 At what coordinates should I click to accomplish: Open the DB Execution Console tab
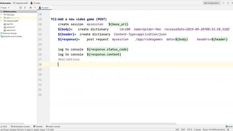click(x=20, y=126)
